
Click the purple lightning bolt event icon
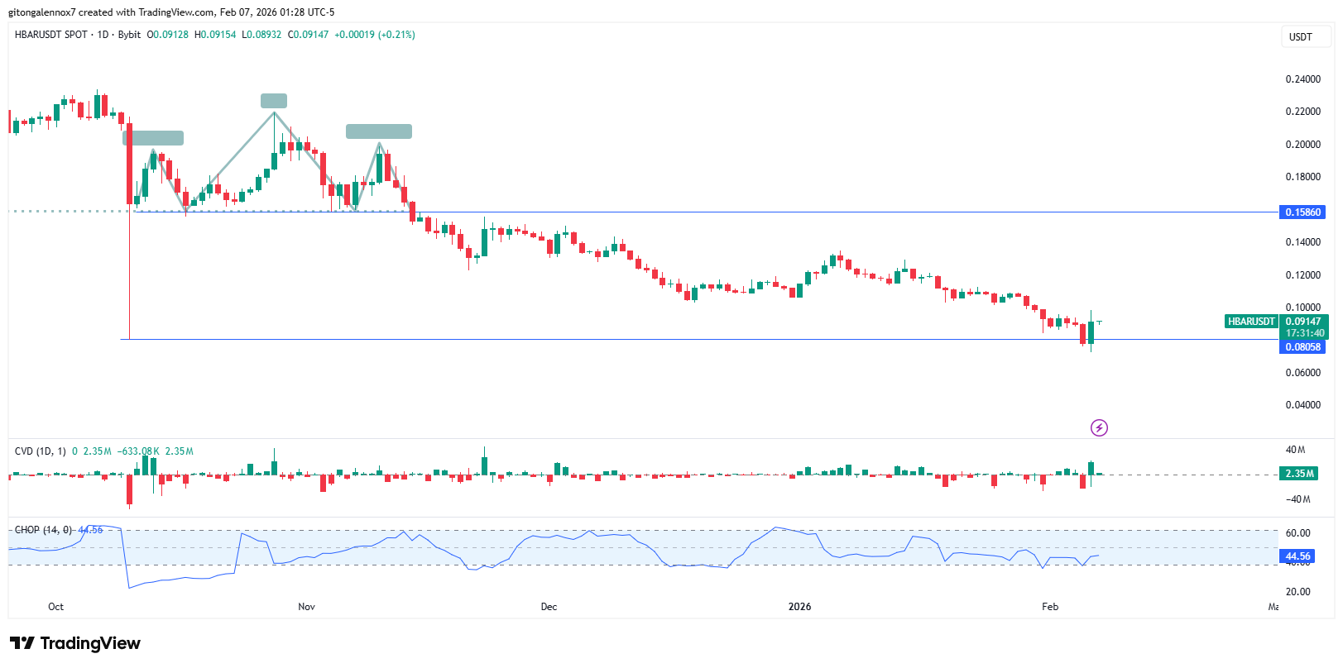point(1099,427)
